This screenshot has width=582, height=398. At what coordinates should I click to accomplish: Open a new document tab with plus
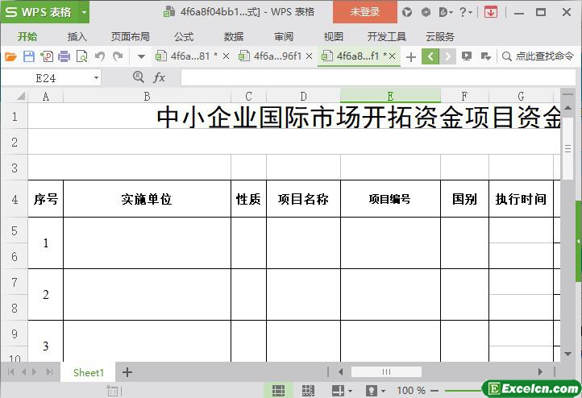click(x=411, y=56)
